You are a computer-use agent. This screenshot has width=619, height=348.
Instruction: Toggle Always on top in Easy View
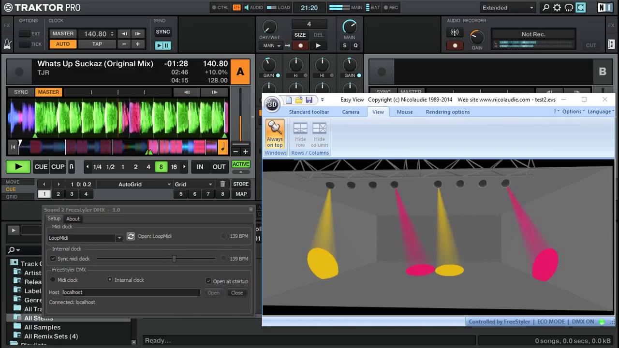pos(275,134)
